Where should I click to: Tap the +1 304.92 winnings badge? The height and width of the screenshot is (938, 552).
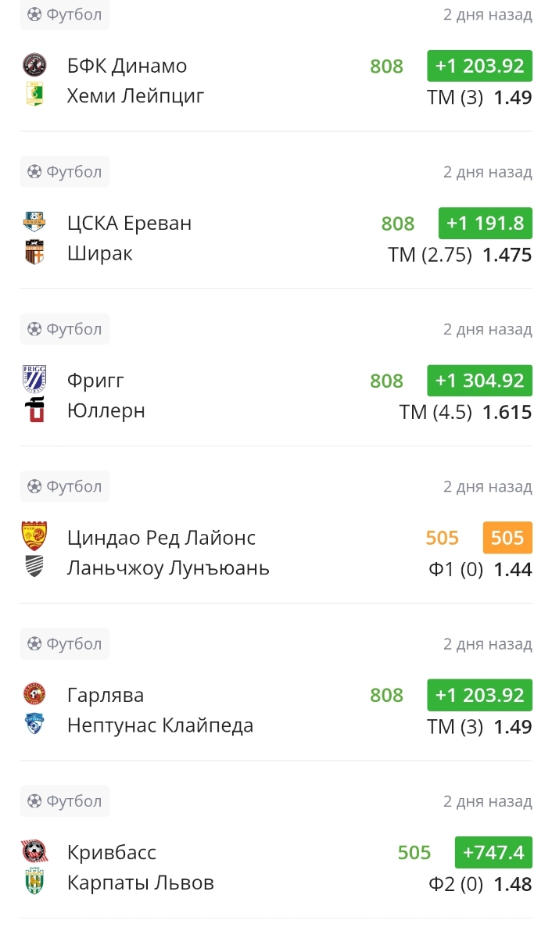click(x=479, y=381)
